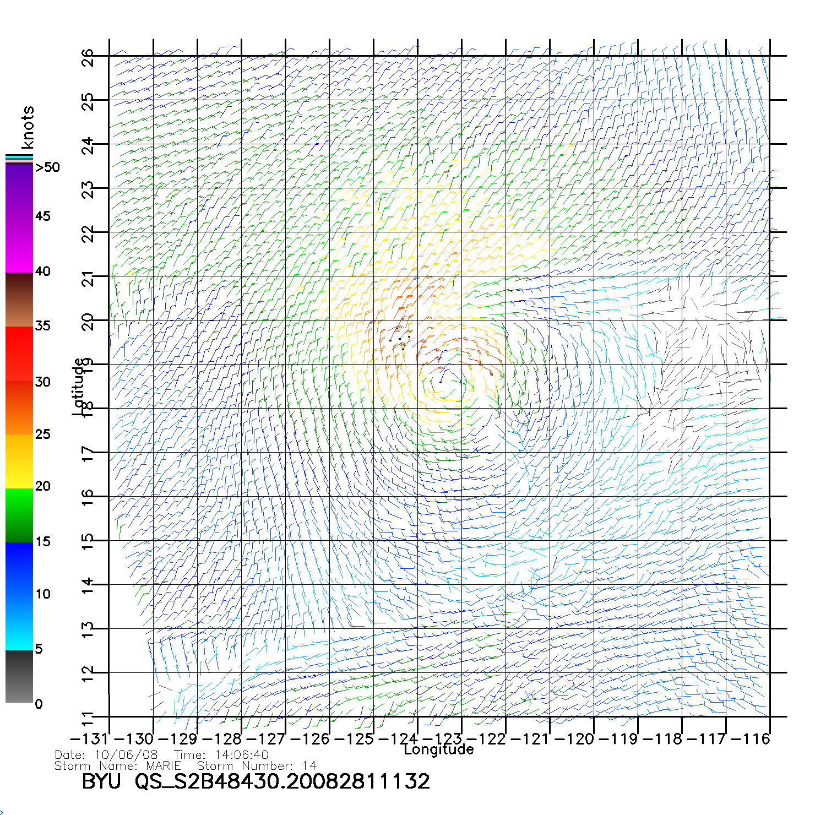Click the magenta 40–45 knots color band
This screenshot has height=815, width=826.
click(x=19, y=244)
